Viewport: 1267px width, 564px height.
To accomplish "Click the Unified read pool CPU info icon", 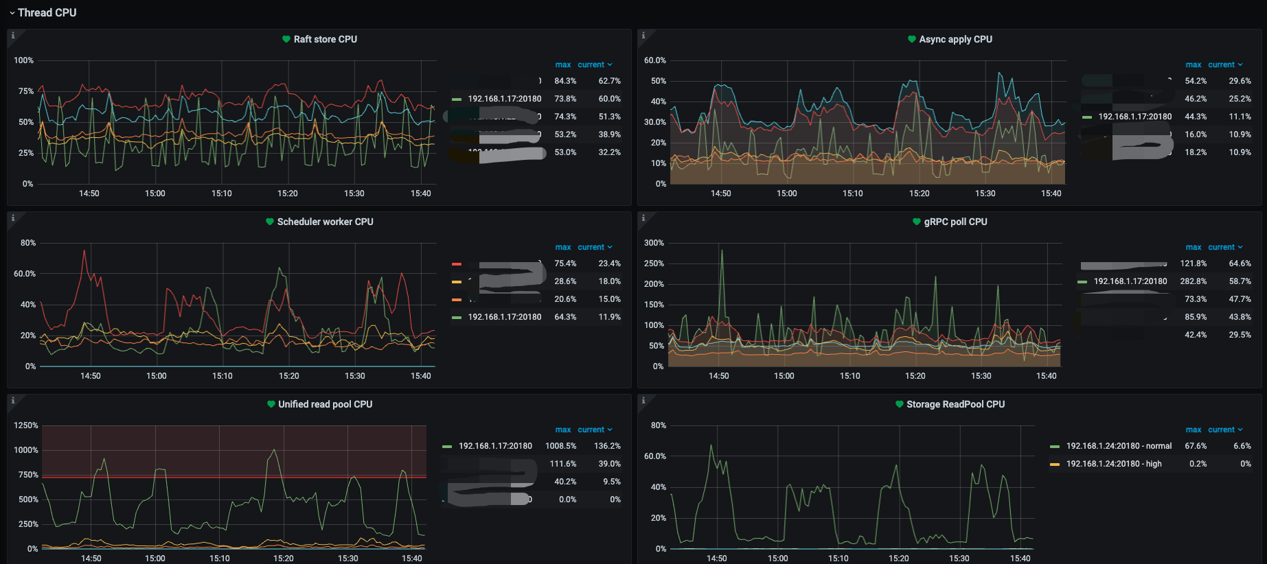I will [13, 400].
